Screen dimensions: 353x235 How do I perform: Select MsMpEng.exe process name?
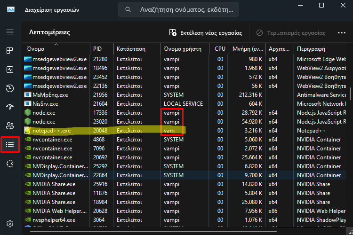click(x=50, y=95)
